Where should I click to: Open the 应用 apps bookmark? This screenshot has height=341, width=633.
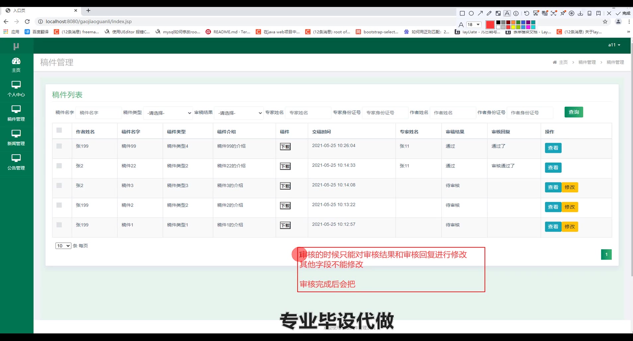tap(12, 32)
